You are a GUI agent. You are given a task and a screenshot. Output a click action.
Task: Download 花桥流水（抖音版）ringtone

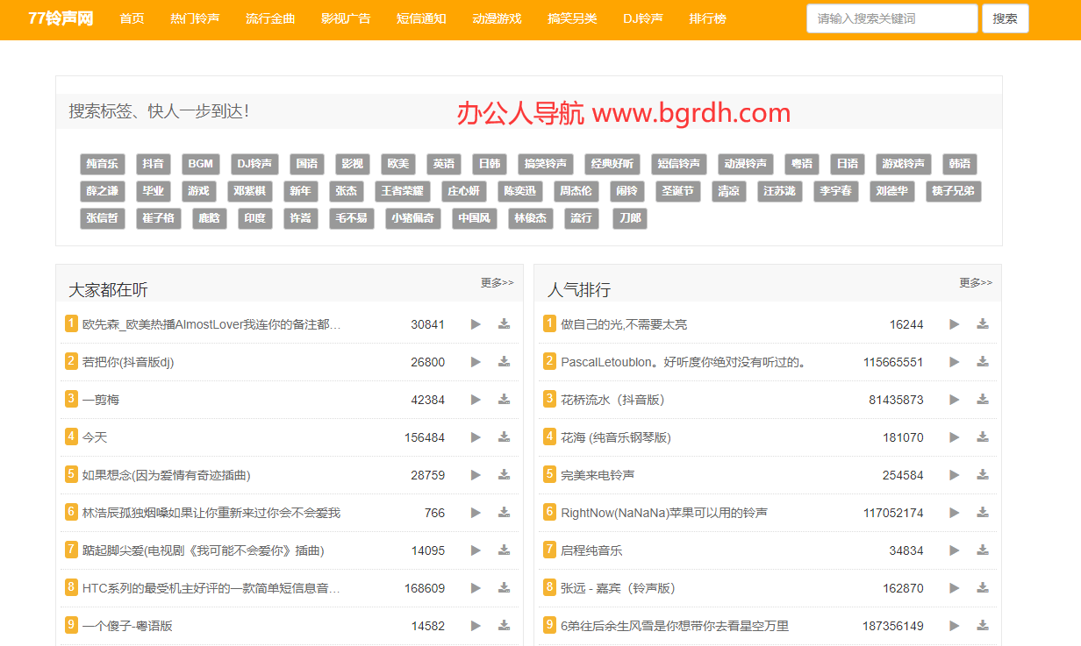pos(983,400)
